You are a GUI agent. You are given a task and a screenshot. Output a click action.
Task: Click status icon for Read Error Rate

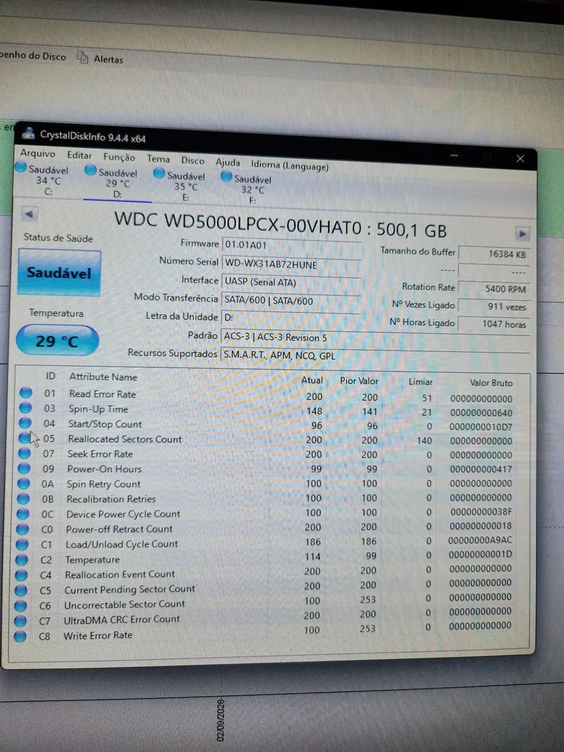[25, 392]
